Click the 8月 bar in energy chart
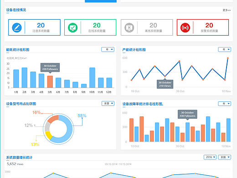Image resolution: width=237 pixels, height=178 pixels. [x=75, y=85]
